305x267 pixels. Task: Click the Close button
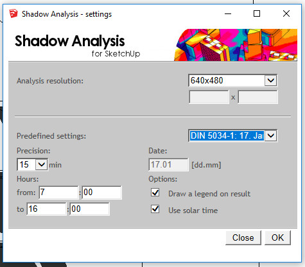[243, 237]
